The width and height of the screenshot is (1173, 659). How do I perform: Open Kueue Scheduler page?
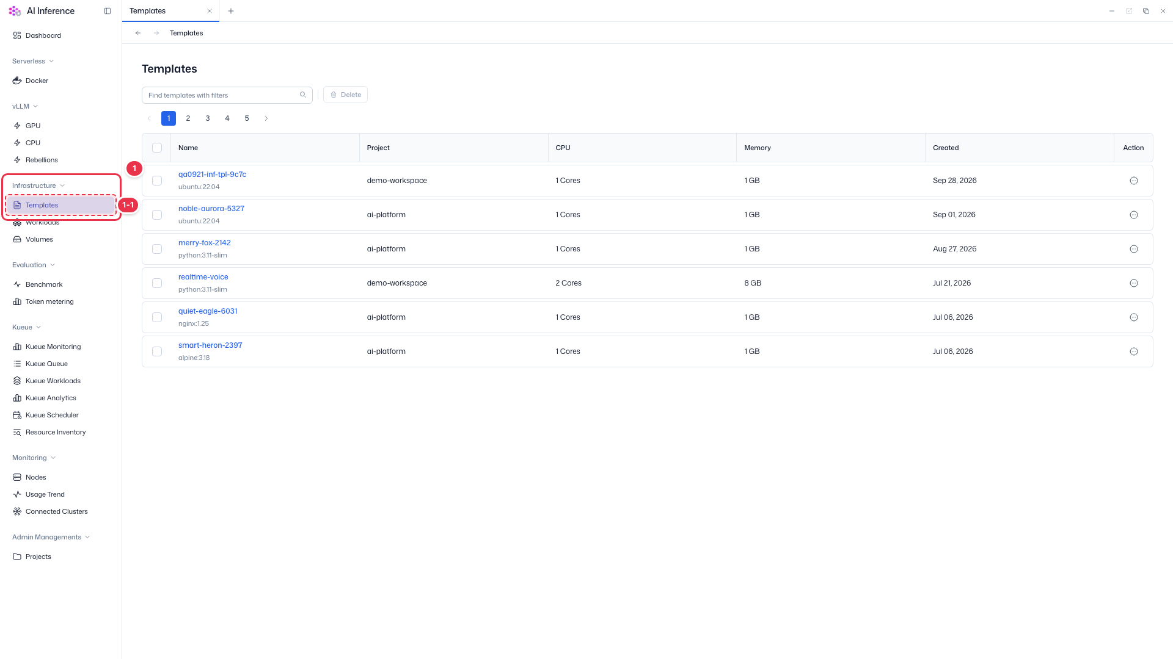52,415
